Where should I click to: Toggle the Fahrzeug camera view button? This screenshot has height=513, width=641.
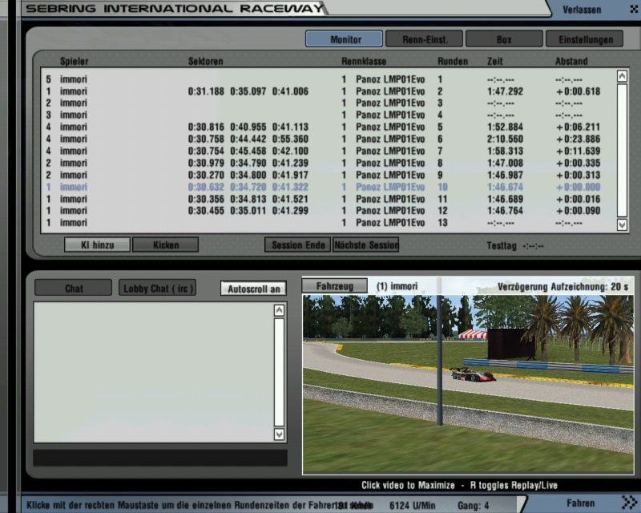click(x=334, y=285)
